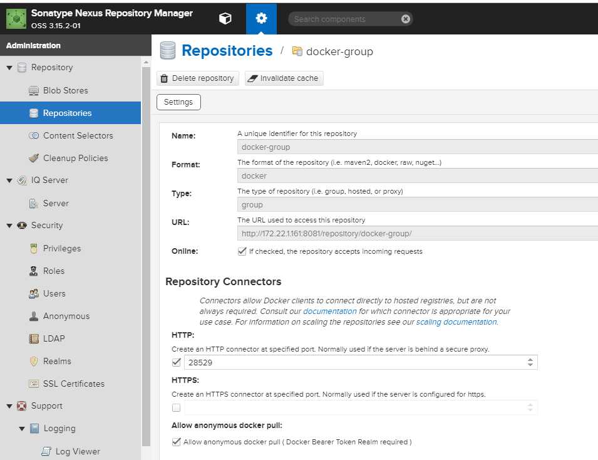This screenshot has height=460, width=598.
Task: Open Cleanup Policies in the sidebar
Action: pos(76,158)
